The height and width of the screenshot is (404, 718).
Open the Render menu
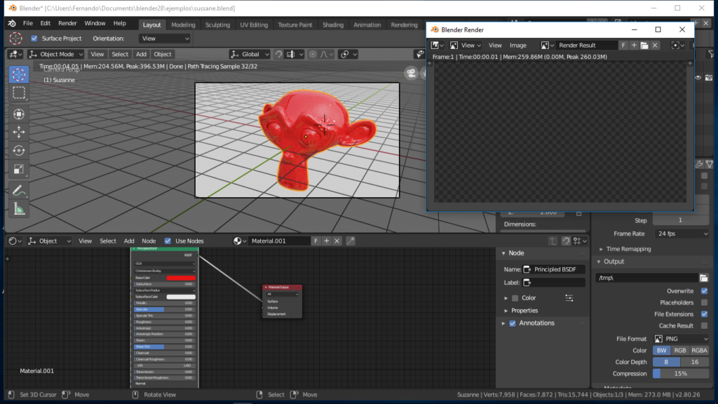click(67, 23)
